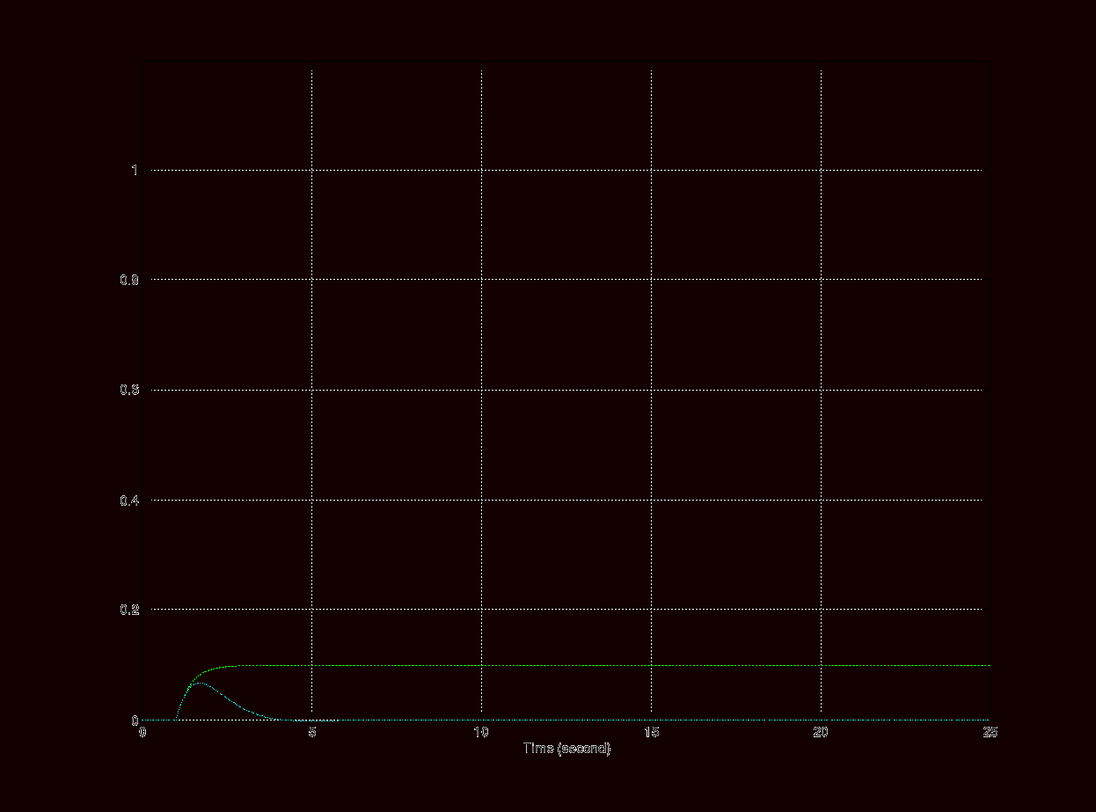Click the '10' tick label on time axis

pos(481,733)
